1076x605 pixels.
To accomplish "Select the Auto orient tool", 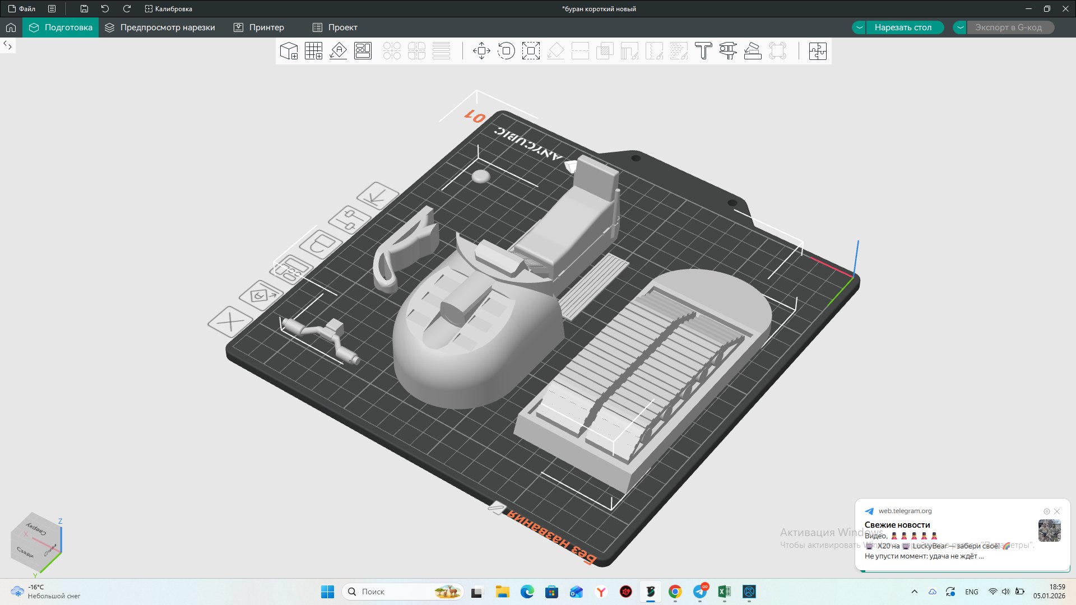I will coord(338,51).
